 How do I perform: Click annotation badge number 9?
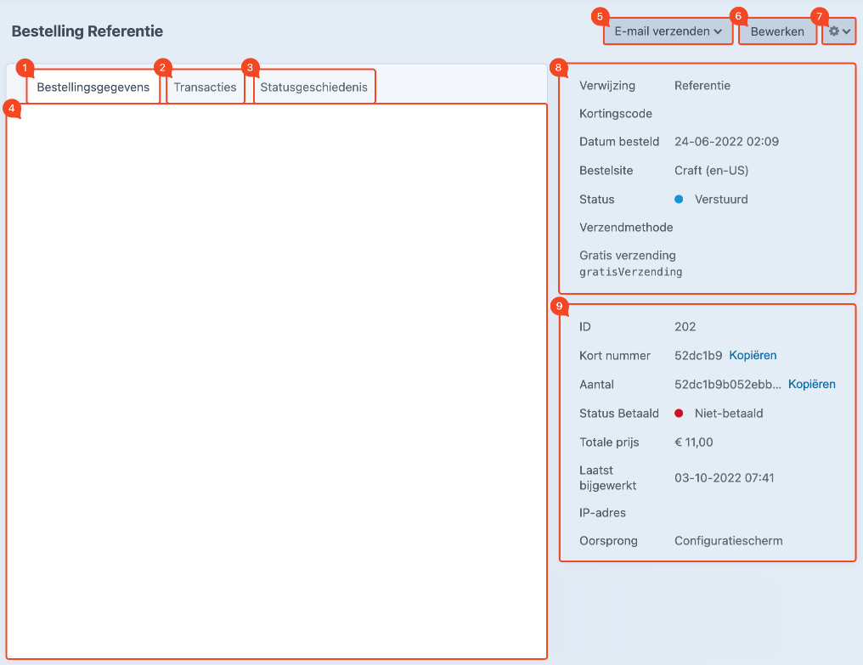coord(557,307)
